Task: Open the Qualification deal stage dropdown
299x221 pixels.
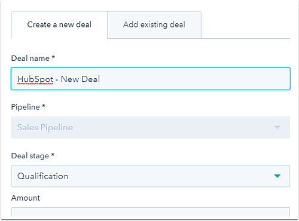Action: tap(151, 176)
